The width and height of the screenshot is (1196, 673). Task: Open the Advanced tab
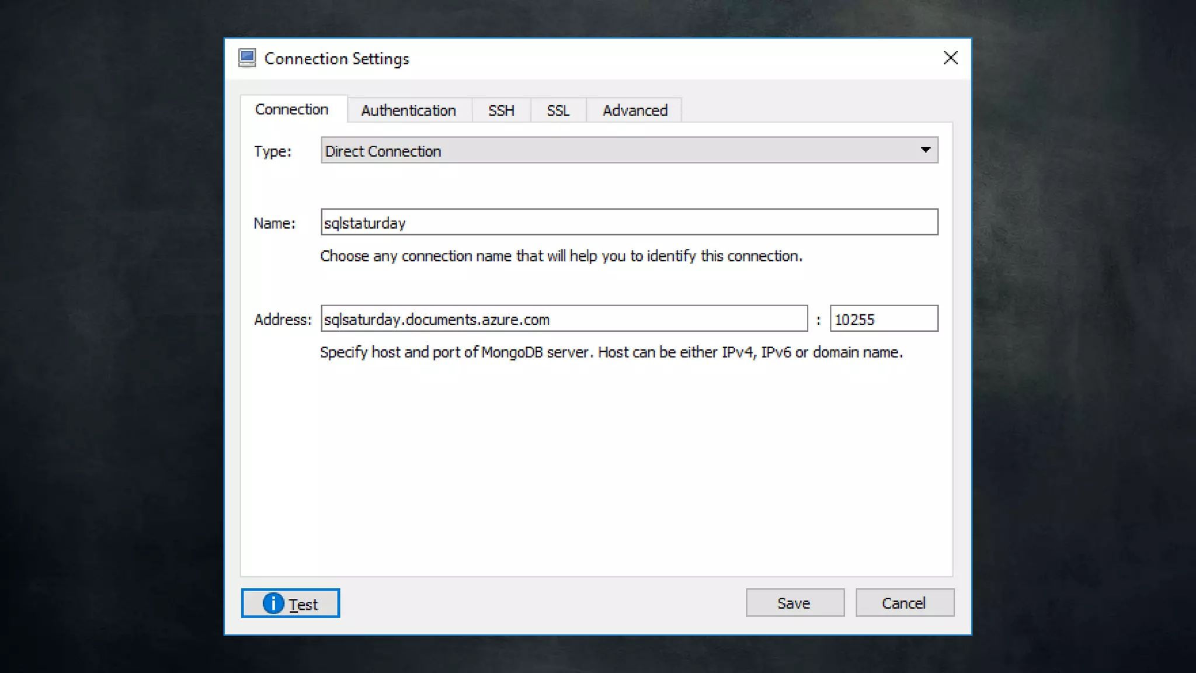[635, 110]
